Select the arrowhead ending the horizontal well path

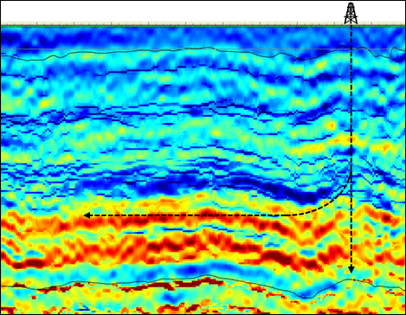(87, 215)
